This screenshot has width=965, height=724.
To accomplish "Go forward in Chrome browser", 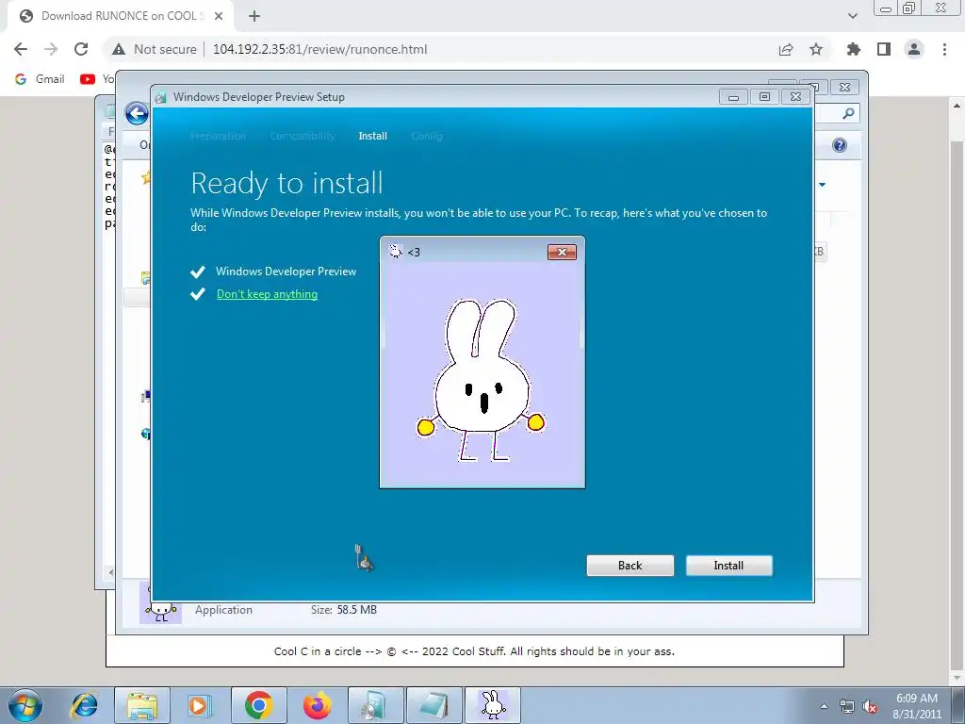I will click(51, 49).
